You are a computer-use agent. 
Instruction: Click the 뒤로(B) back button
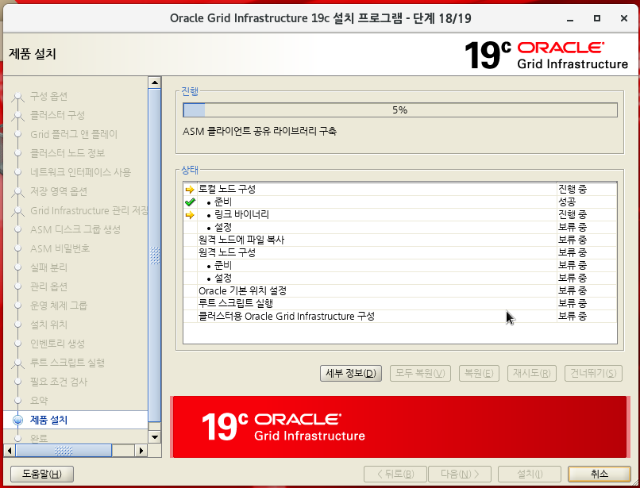395,474
